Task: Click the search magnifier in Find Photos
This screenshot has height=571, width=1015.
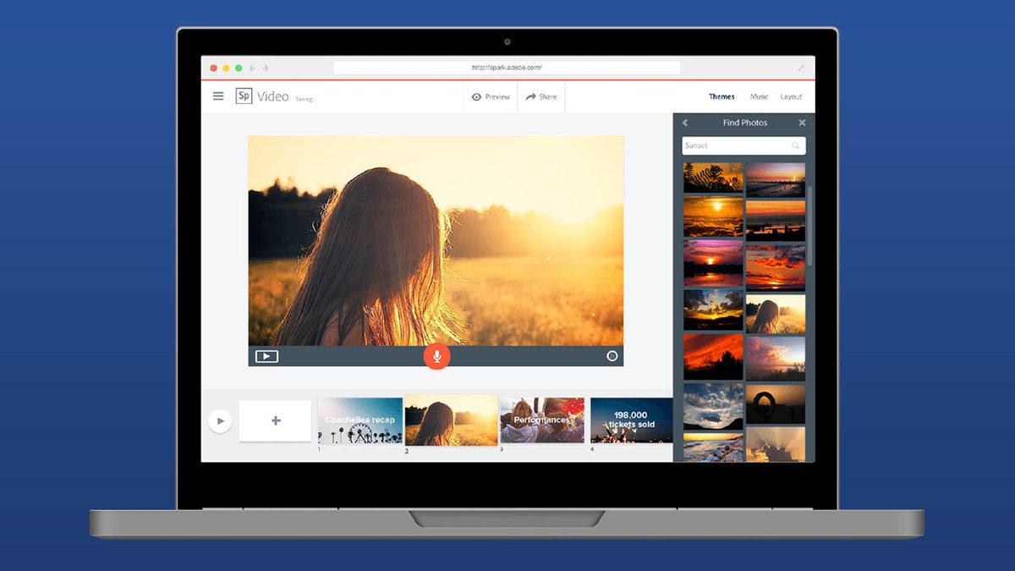Action: click(x=794, y=145)
